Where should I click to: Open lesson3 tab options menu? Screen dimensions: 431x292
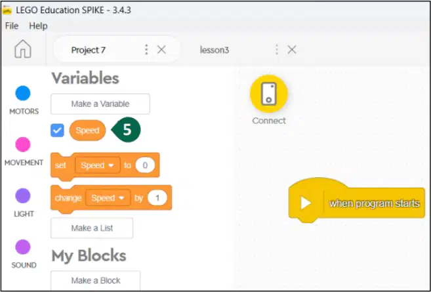277,50
